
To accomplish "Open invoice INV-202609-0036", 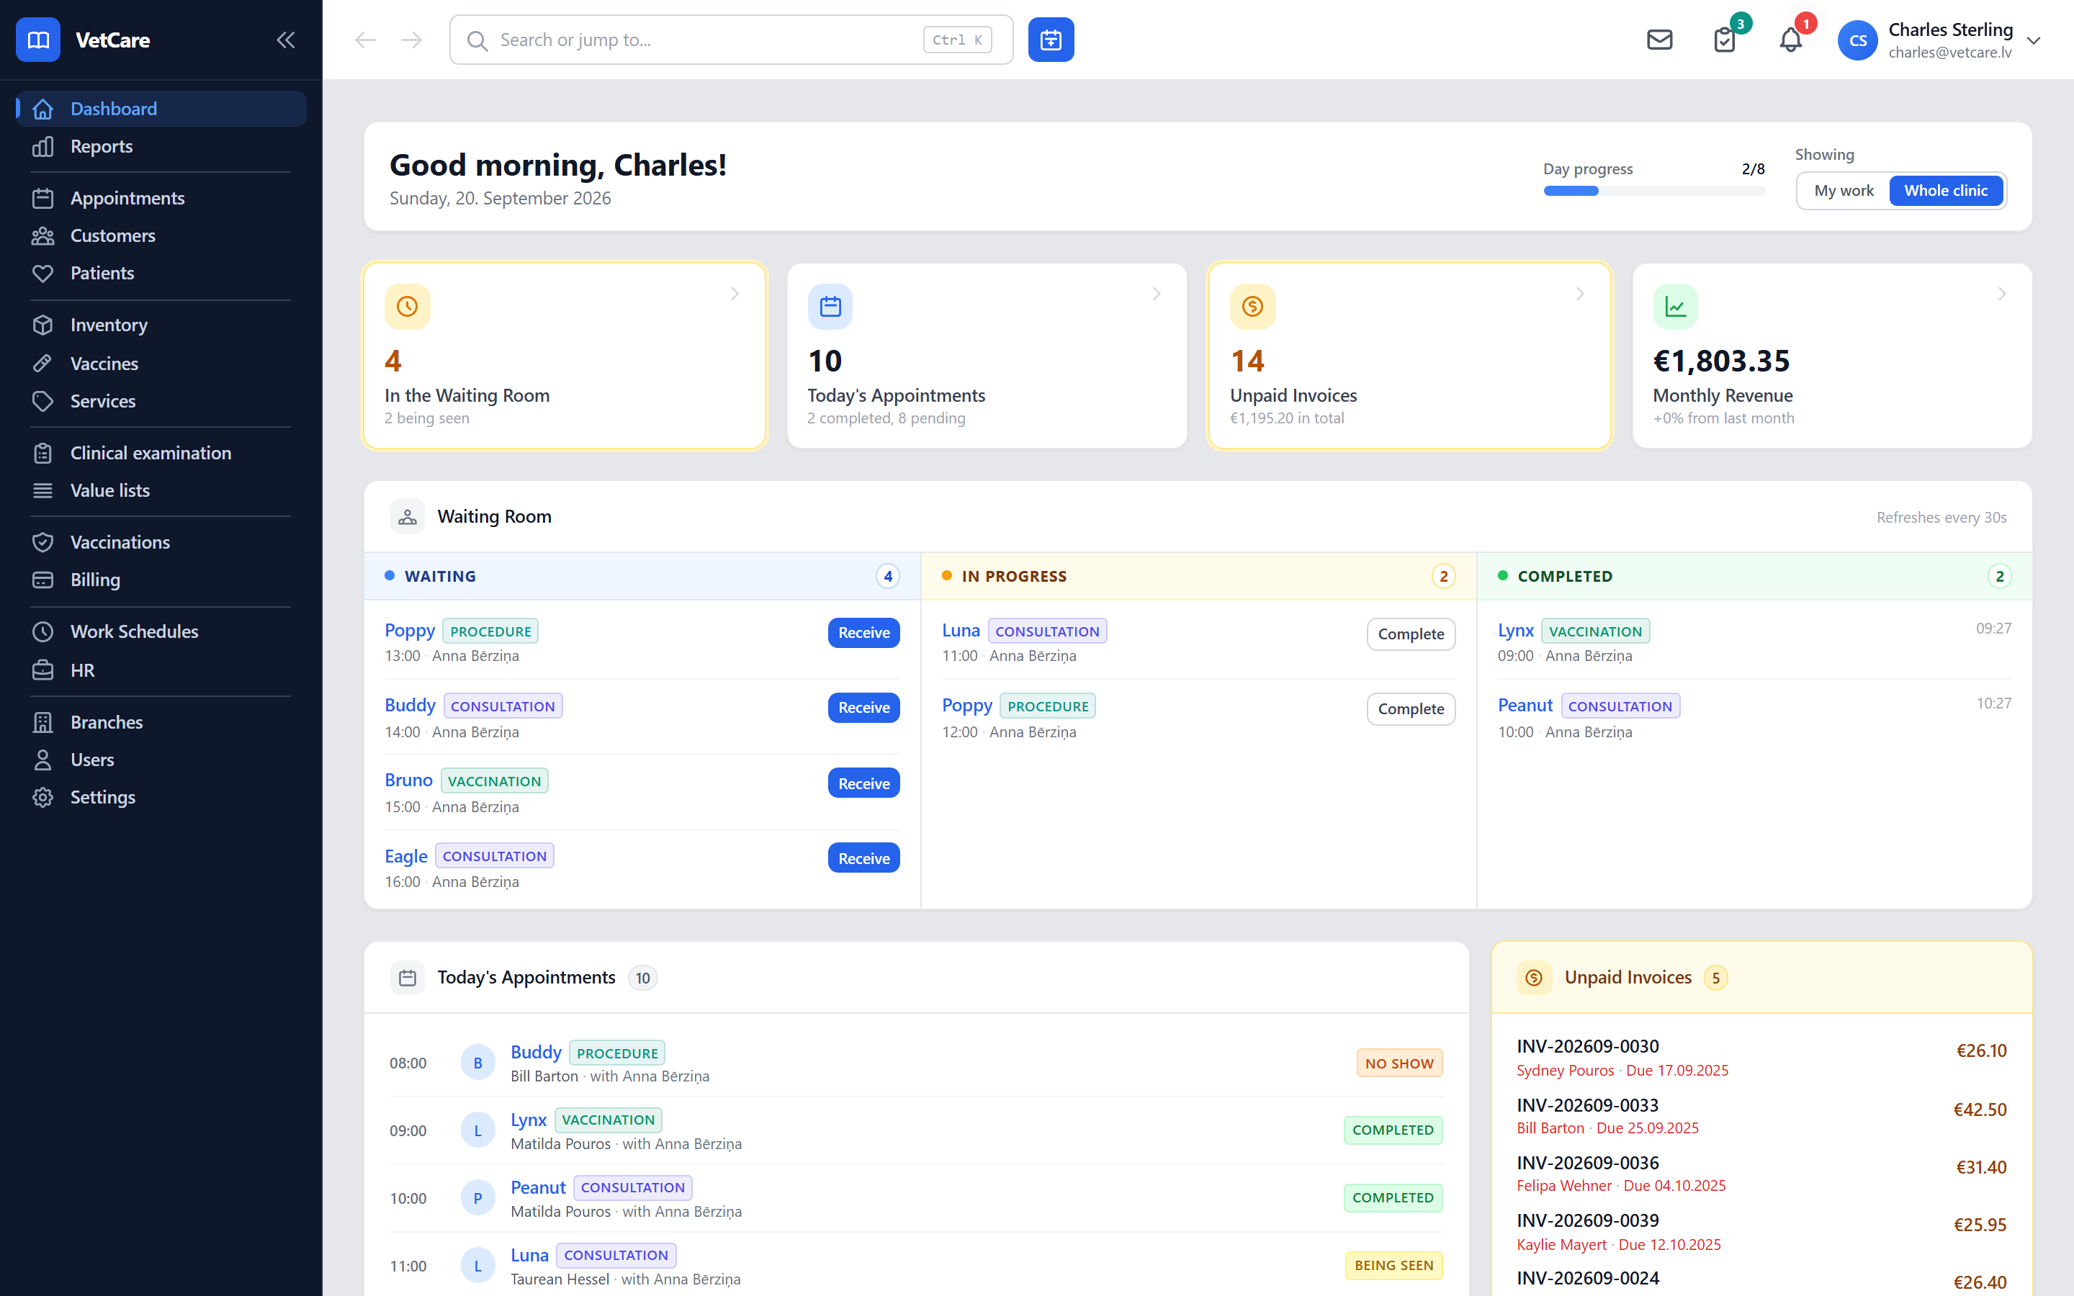I will click(x=1587, y=1163).
